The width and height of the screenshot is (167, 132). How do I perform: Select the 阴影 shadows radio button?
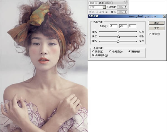pos(93,52)
